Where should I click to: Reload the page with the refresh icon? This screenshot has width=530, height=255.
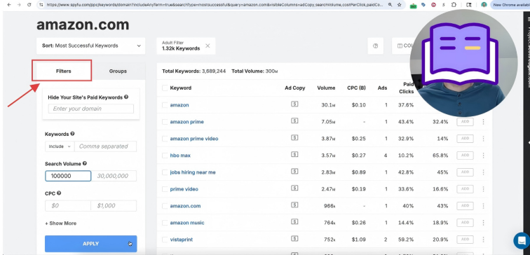tap(29, 5)
